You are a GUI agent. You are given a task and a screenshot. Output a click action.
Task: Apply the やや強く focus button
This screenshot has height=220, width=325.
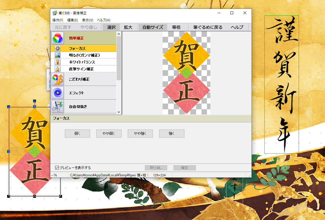[140, 134]
